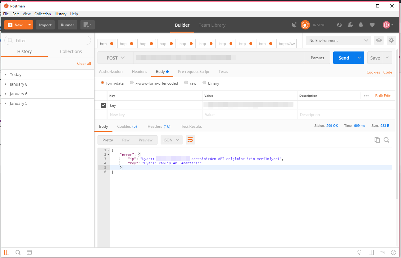Image resolution: width=401 pixels, height=258 pixels.
Task: Open the user avatar menu
Action: coord(388,25)
